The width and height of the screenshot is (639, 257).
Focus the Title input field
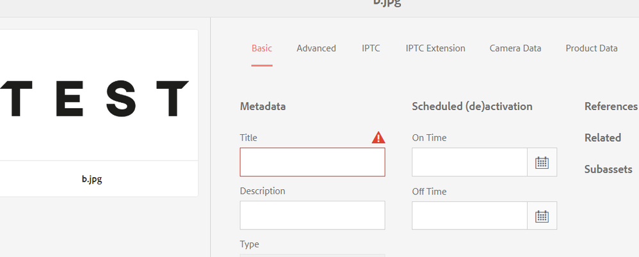(312, 162)
